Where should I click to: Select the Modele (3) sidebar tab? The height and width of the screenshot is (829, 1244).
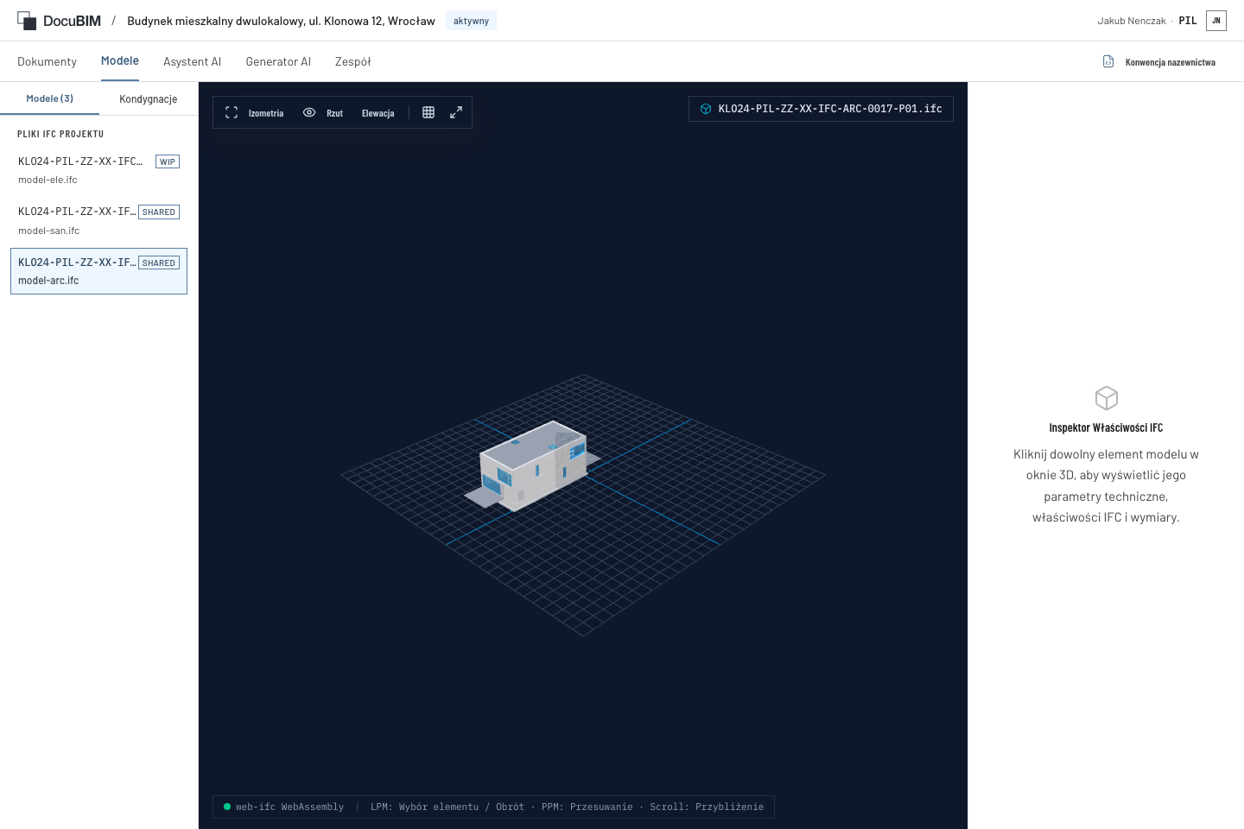click(x=49, y=98)
